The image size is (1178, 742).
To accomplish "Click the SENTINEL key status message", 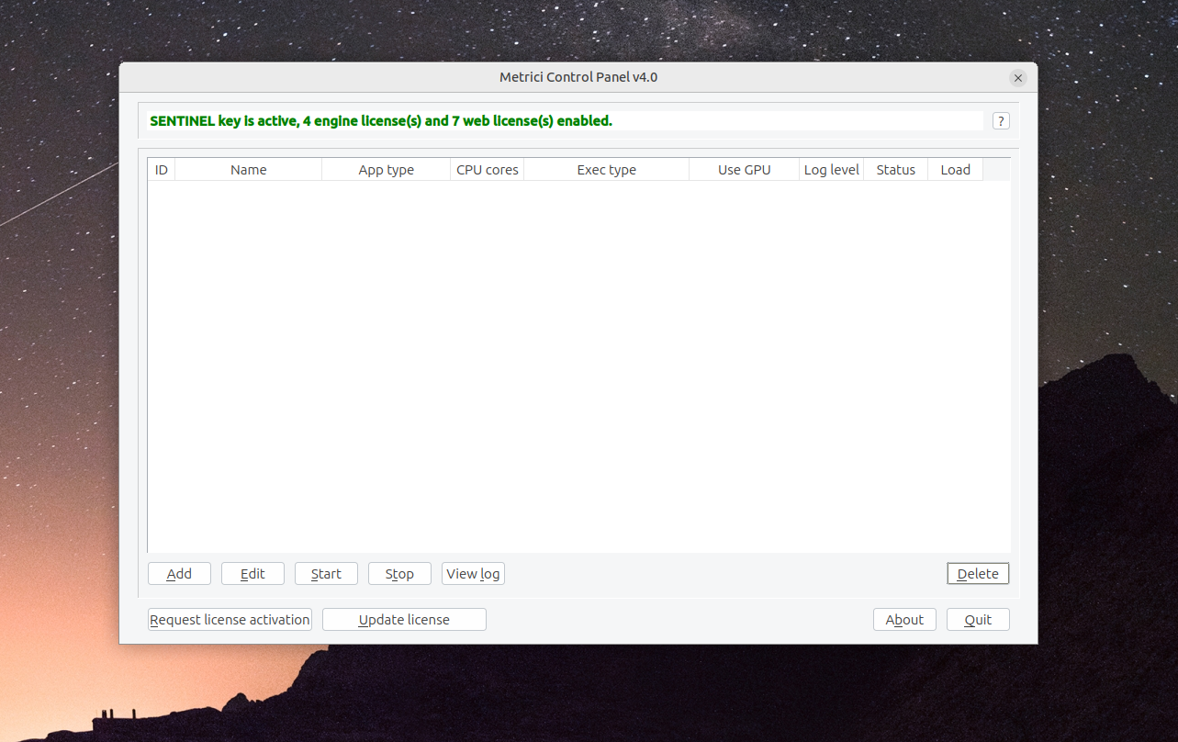I will coord(381,120).
